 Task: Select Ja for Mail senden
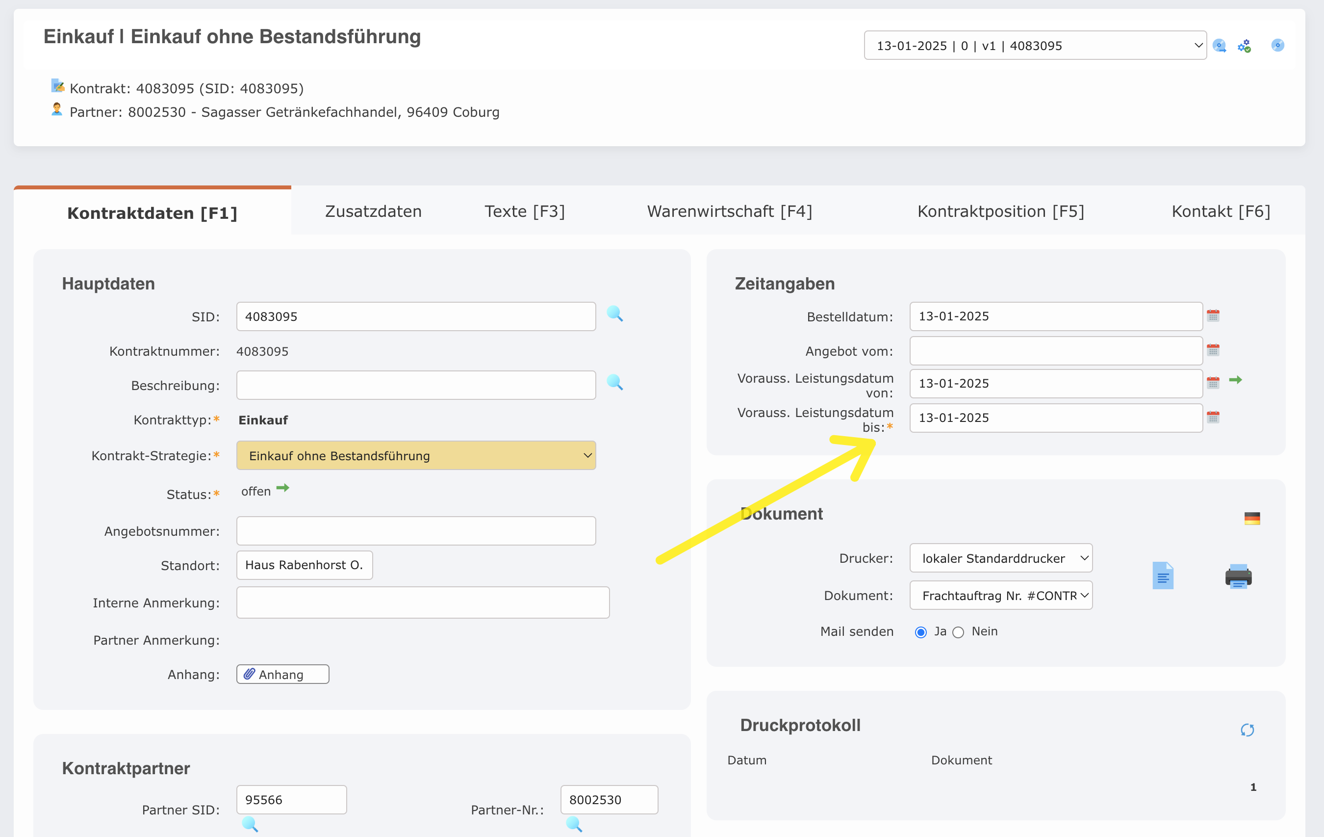click(920, 632)
